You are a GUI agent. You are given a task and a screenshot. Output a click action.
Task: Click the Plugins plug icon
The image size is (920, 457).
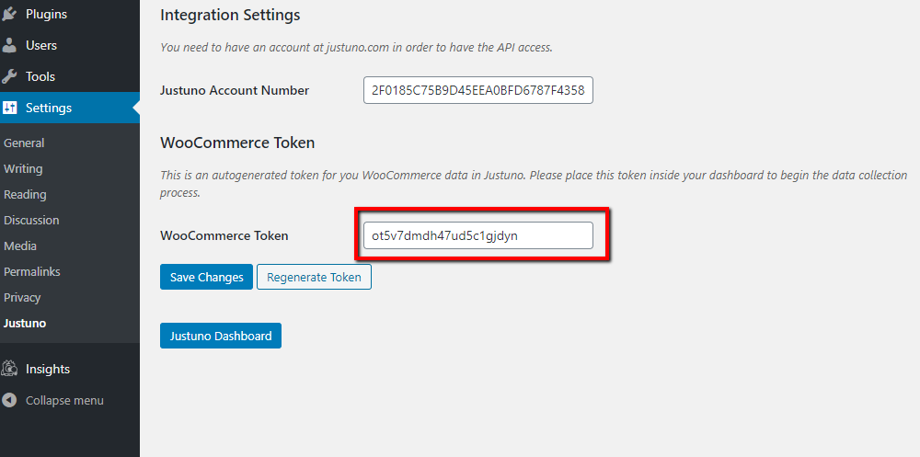(x=9, y=14)
